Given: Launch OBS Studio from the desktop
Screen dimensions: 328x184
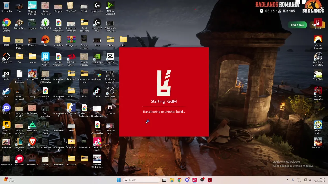Looking at the screenshot, I should point(110,92).
